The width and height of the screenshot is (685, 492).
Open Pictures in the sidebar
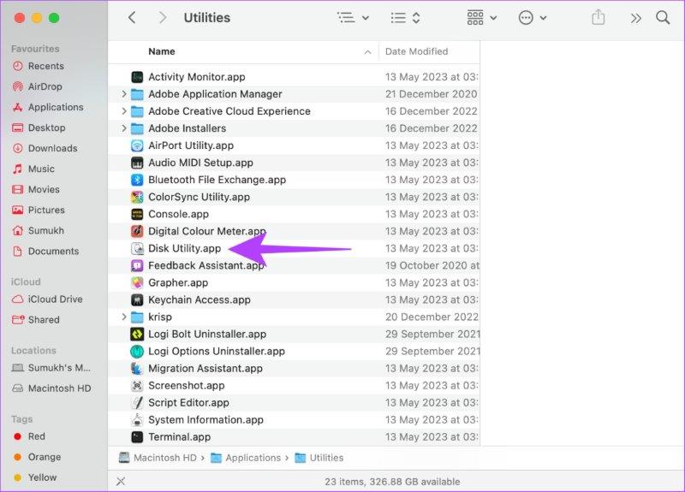pos(39,210)
